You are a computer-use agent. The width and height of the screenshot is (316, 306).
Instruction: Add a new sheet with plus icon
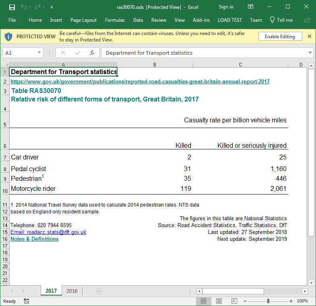tap(99, 291)
